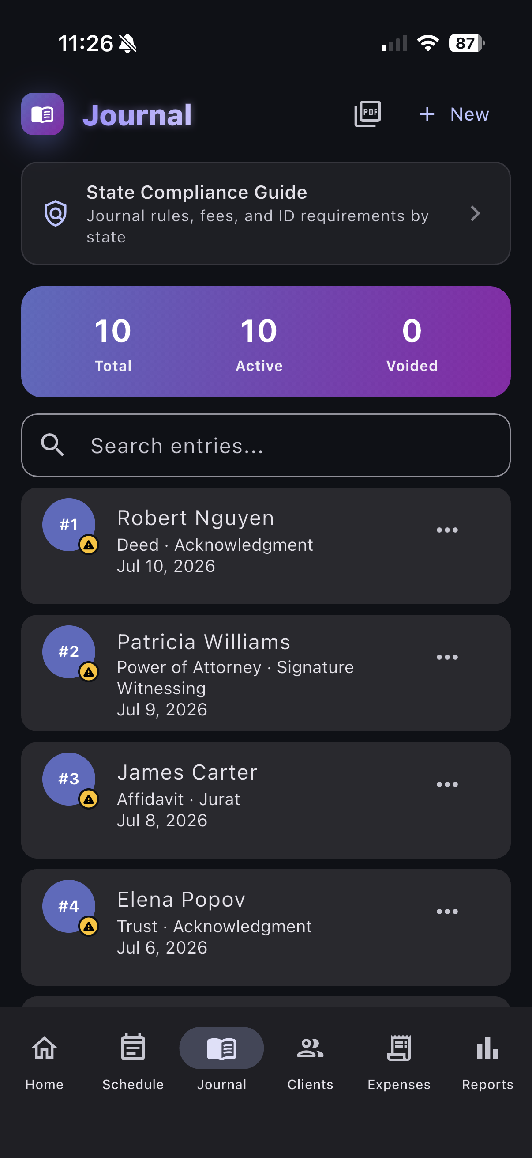
Task: Tap the search magnifier icon
Action: point(52,445)
